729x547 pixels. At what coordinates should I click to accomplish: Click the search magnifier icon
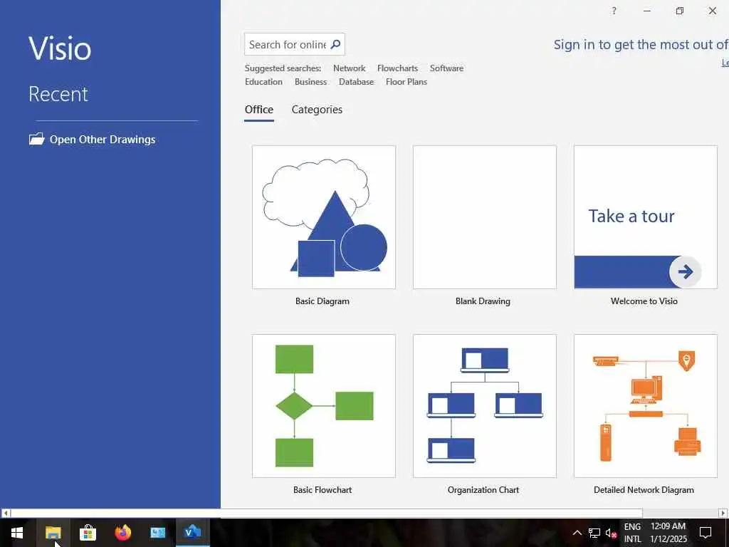[336, 44]
